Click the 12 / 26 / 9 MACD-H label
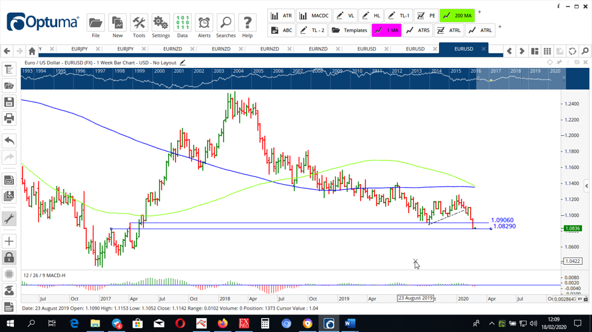Viewport: 592px width, 332px height. point(44,276)
